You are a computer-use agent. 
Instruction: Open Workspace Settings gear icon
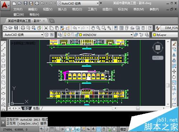click(x=47, y=35)
